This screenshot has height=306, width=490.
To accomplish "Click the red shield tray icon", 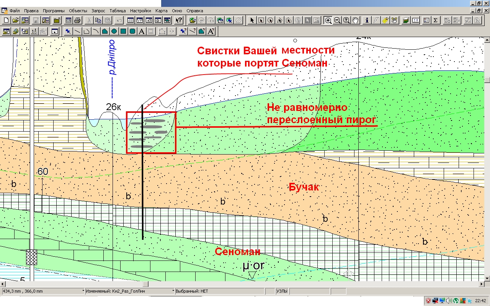I will (429, 301).
